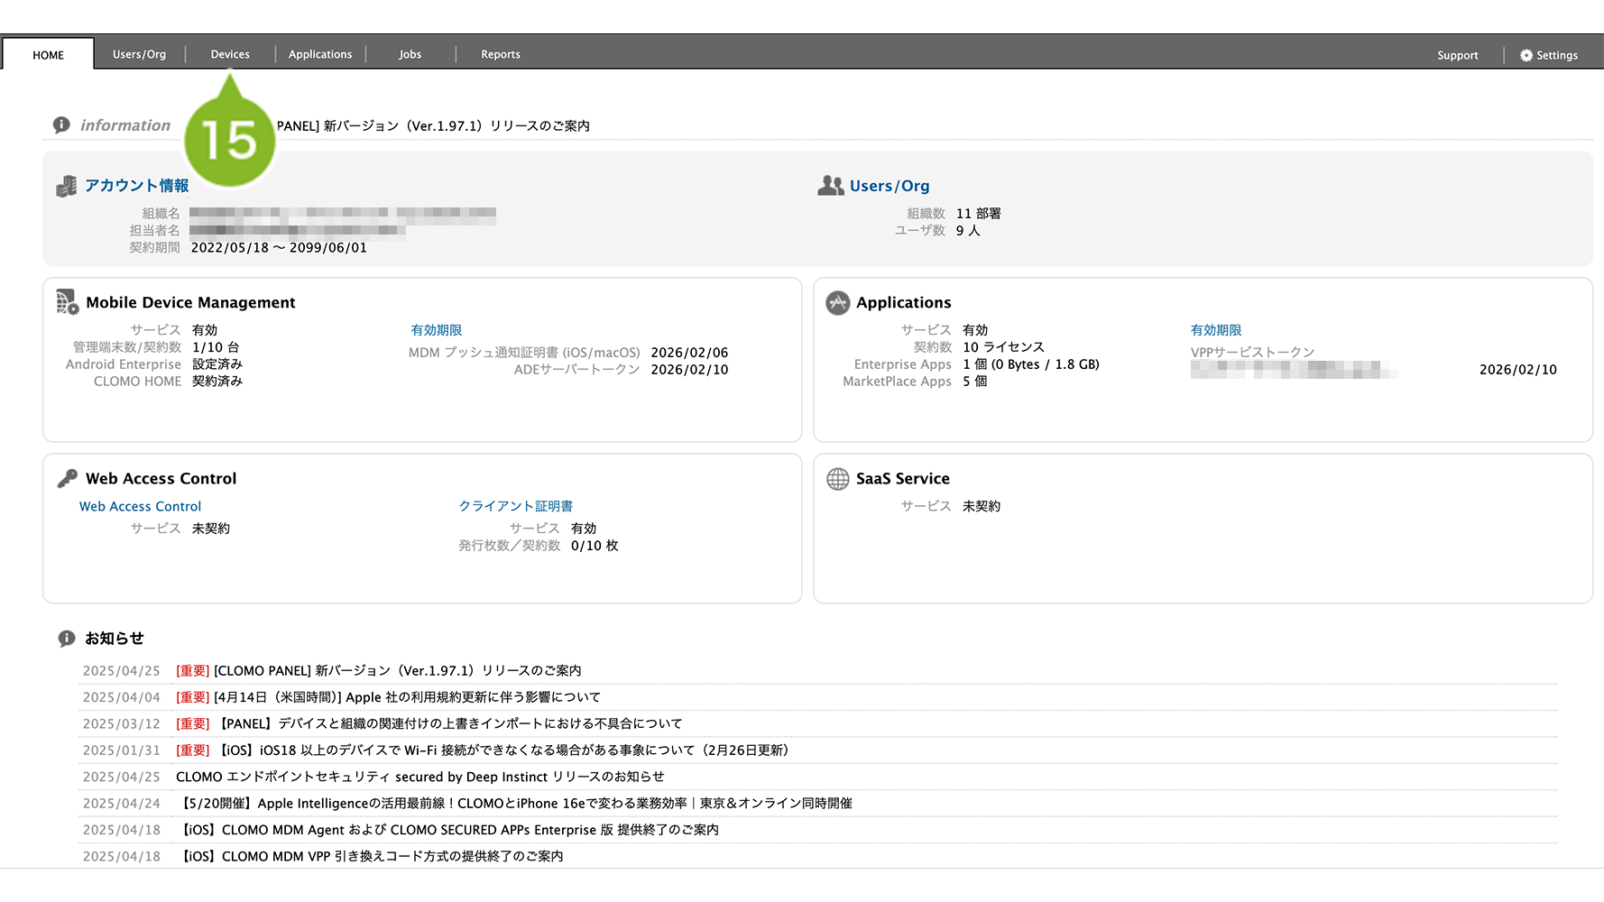This screenshot has width=1604, height=902.
Task: Click the 0/10 枚 issued certificates value
Action: click(x=595, y=546)
